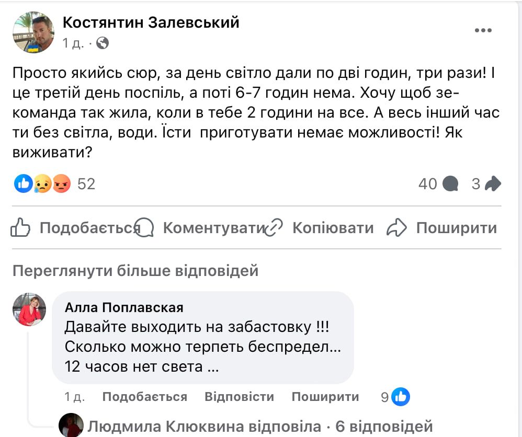Click Подобається under Alla's comment

tap(146, 397)
